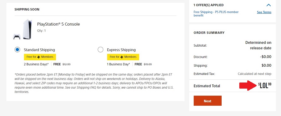The height and width of the screenshot is (116, 281).
Task: Collapse the Offers Applied chevron
Action: [x=269, y=5]
